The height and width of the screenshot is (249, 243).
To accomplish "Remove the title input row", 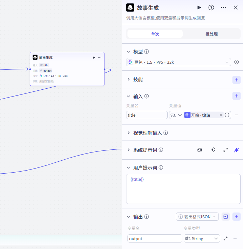I will coord(236,115).
